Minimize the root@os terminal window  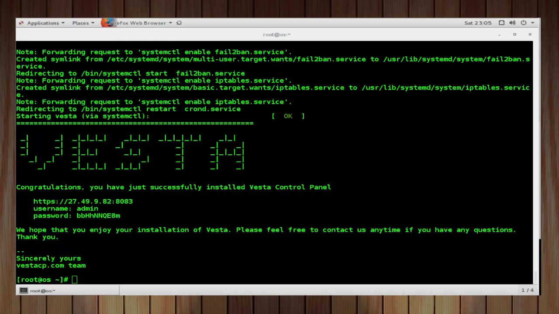(499, 34)
